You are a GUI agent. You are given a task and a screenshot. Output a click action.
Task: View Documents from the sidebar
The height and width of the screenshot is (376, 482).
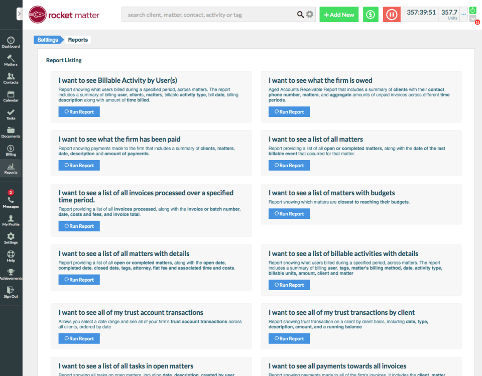click(11, 133)
